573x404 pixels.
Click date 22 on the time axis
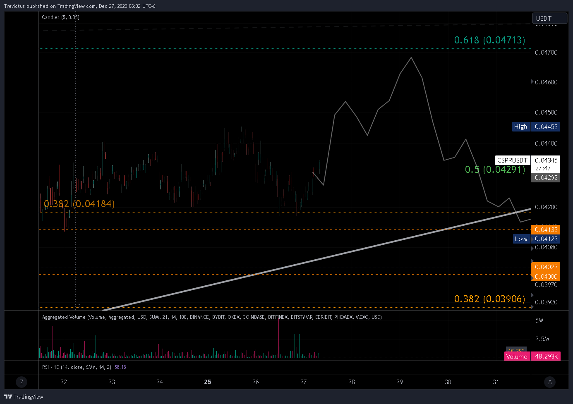tap(64, 382)
